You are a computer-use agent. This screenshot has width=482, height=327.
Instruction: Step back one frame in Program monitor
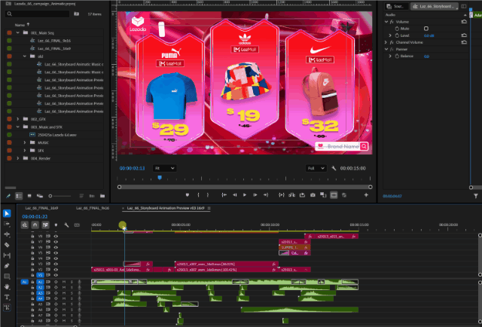point(234,195)
